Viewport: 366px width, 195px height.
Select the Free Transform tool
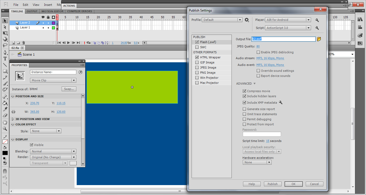pos(5,33)
